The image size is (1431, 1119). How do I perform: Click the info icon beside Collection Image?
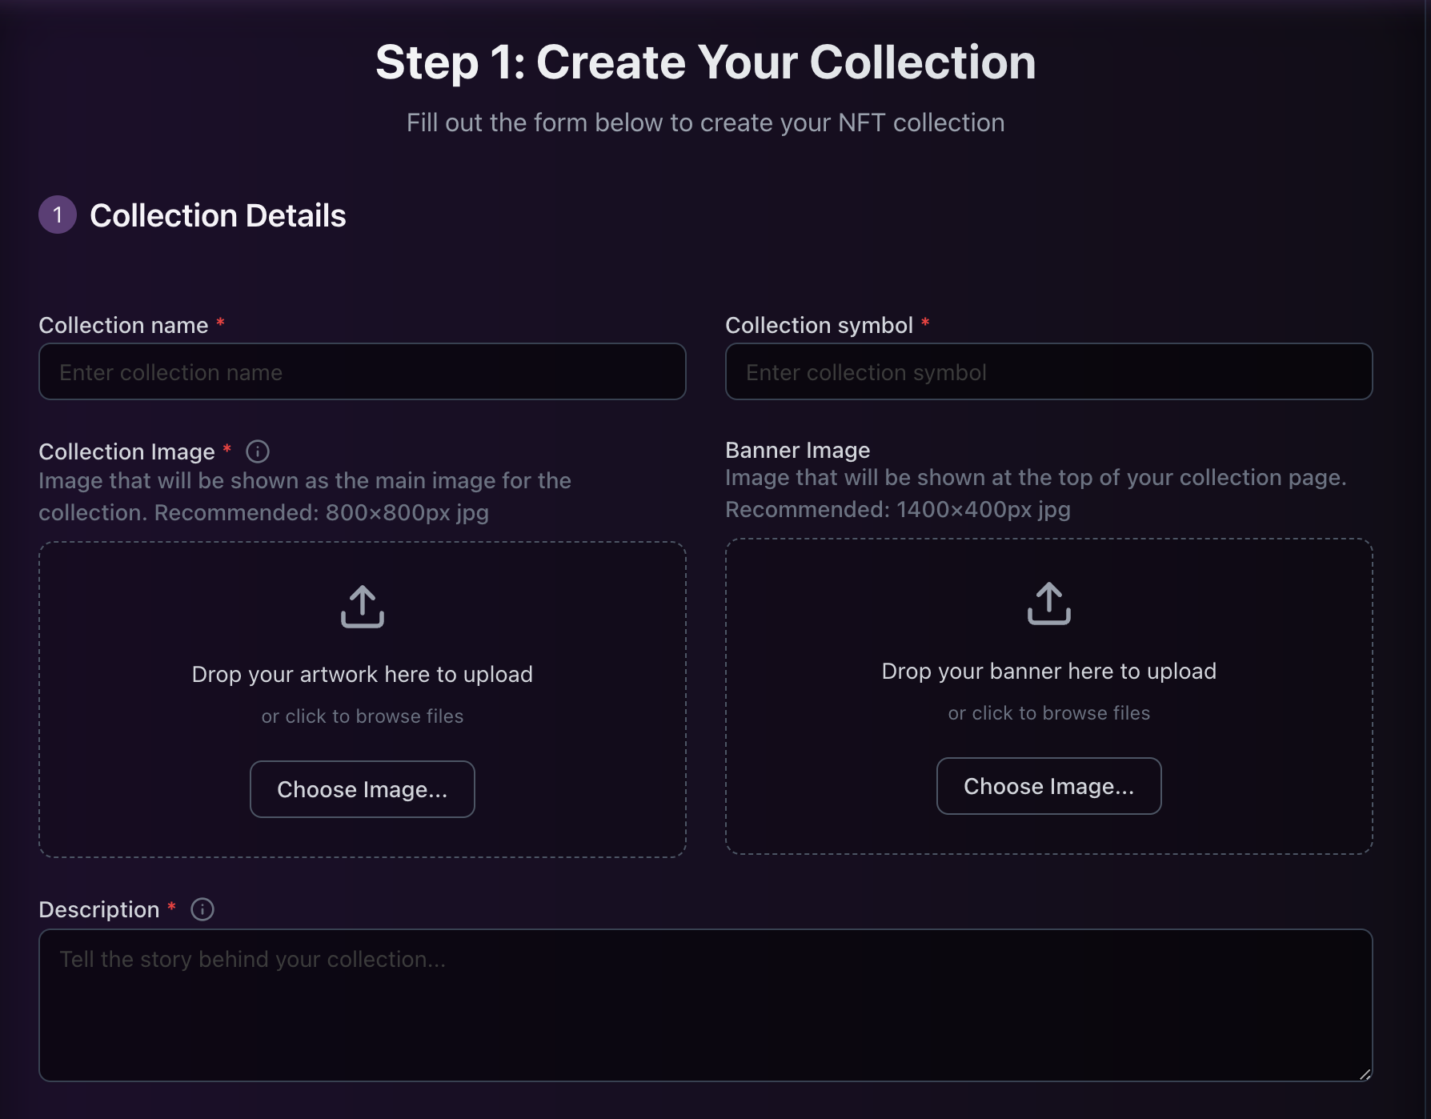pyautogui.click(x=257, y=451)
